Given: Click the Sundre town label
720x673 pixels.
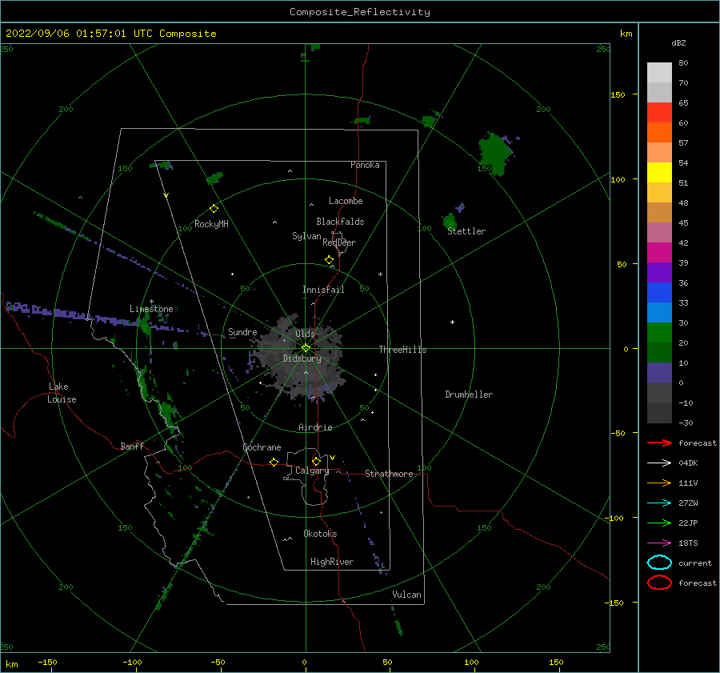Looking at the screenshot, I should click(242, 331).
